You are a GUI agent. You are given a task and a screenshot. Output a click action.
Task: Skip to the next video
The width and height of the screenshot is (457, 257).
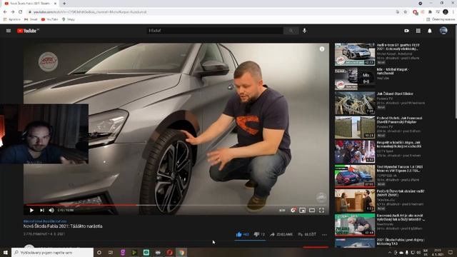tap(42, 210)
